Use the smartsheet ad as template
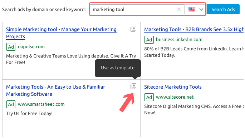The image size is (245, 139). 133,86
